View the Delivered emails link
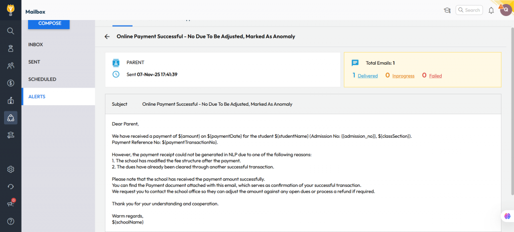514x232 pixels. point(367,76)
